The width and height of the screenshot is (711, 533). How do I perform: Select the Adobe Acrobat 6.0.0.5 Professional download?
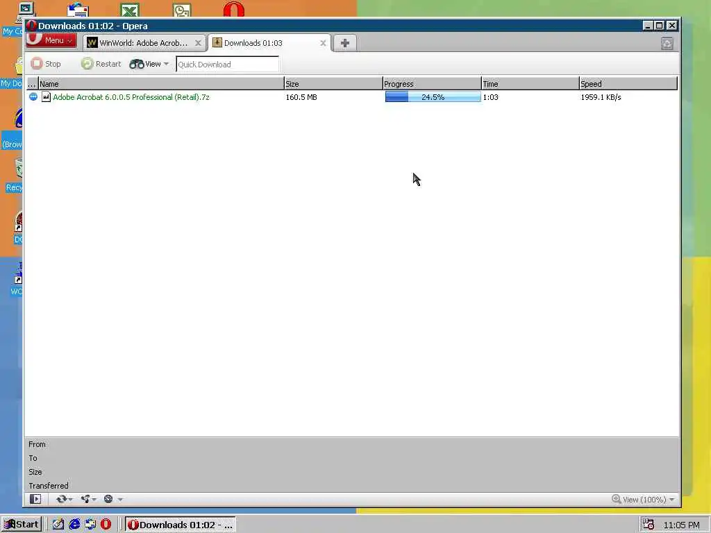pos(131,97)
